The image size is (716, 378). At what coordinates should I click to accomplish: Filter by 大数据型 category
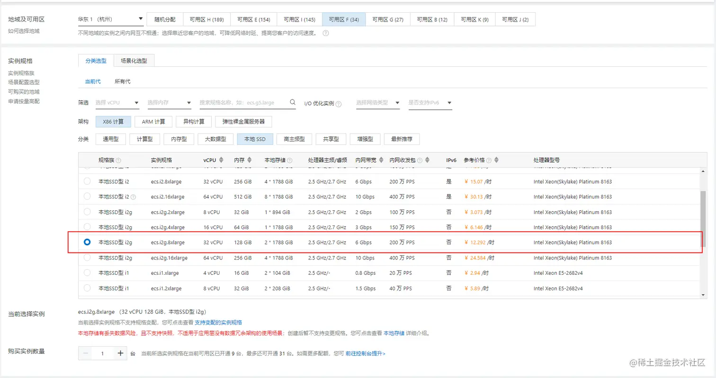215,139
